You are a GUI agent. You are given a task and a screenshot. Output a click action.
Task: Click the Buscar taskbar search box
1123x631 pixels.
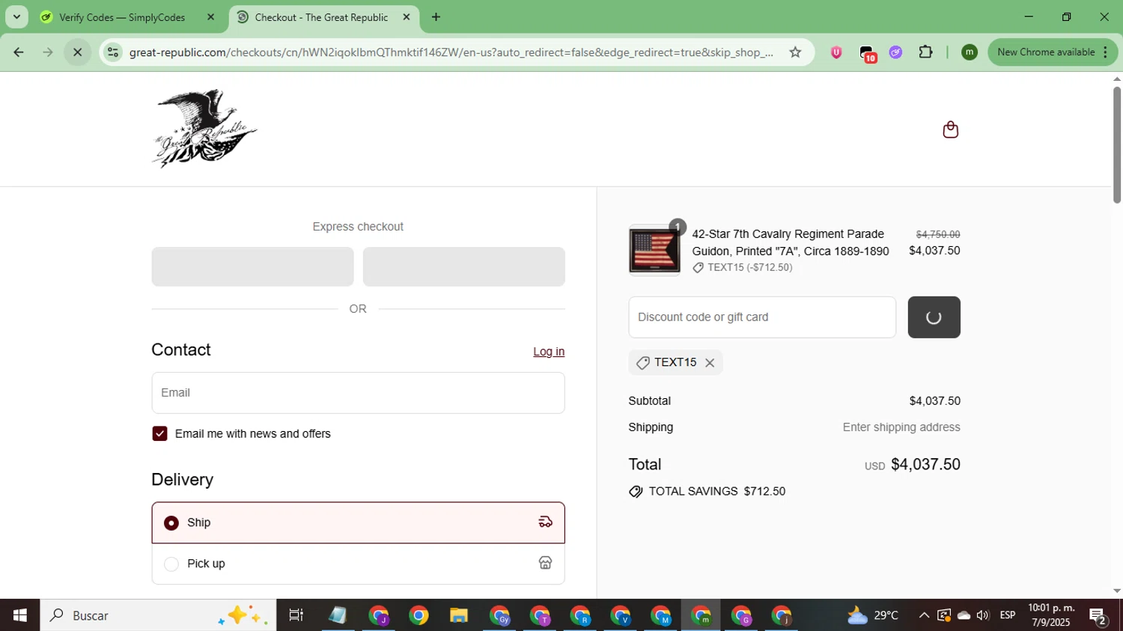click(158, 615)
